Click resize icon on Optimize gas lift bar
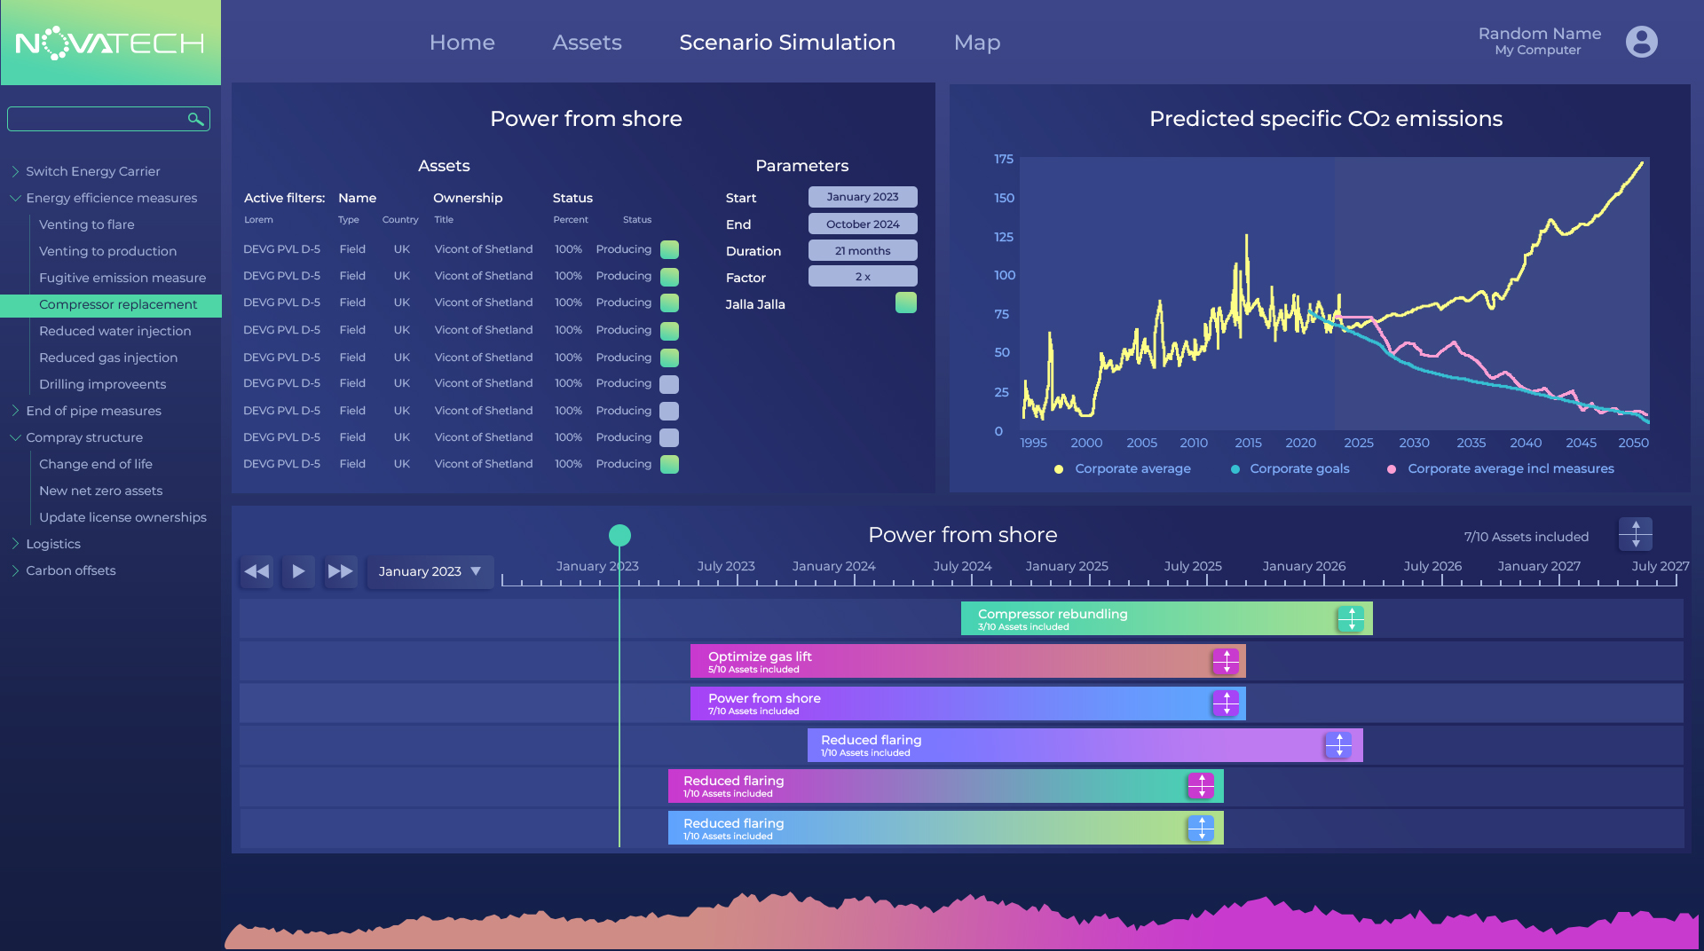Viewport: 1704px width, 951px height. (1226, 661)
